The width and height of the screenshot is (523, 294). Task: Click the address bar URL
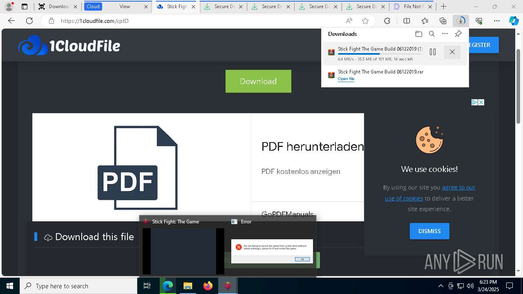pos(95,21)
